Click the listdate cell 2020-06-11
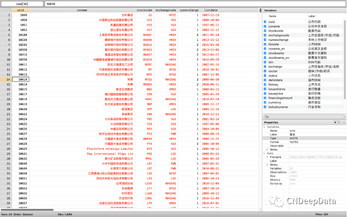Image resolution: width=347 pixels, height=217 pixels. pyautogui.click(x=211, y=84)
